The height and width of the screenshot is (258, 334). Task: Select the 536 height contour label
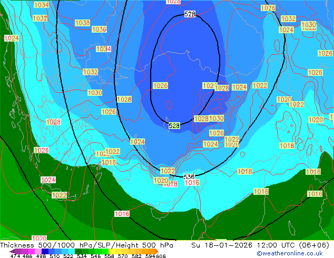189,177
